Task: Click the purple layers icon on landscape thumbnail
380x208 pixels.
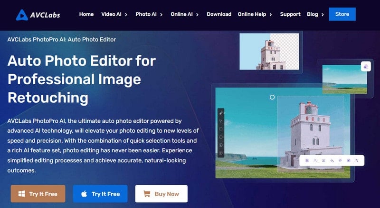Action: coord(366,67)
